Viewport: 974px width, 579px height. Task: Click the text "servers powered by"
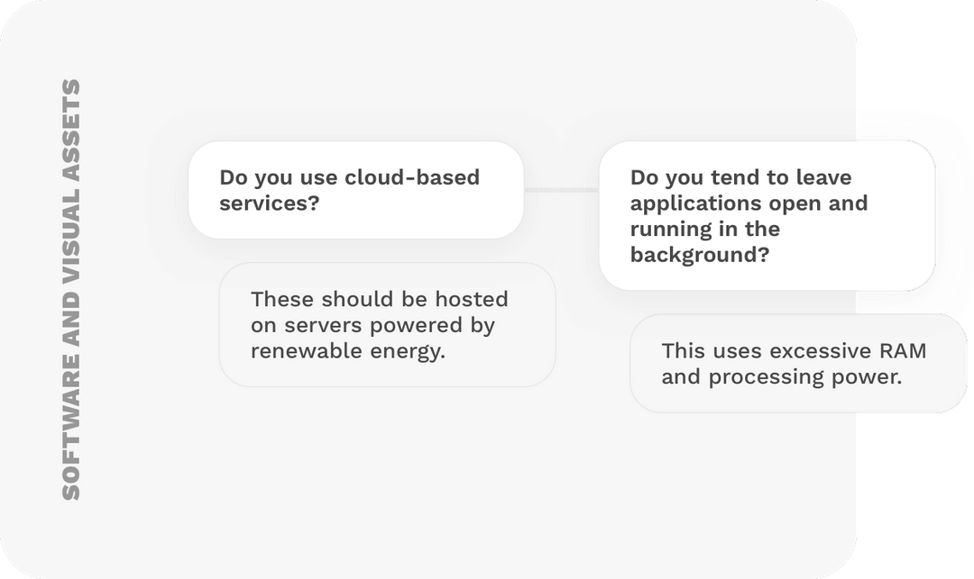(x=390, y=325)
